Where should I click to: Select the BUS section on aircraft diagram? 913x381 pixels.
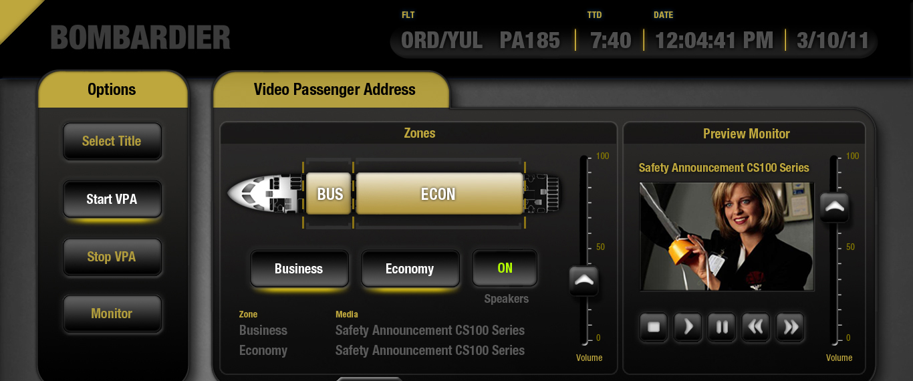[330, 194]
